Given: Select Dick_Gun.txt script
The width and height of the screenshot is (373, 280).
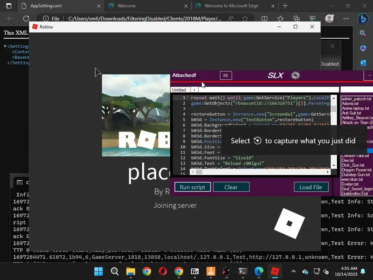Looking at the screenshot, I should click(x=353, y=165).
